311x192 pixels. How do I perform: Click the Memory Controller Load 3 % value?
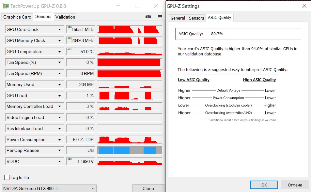(x=81, y=106)
